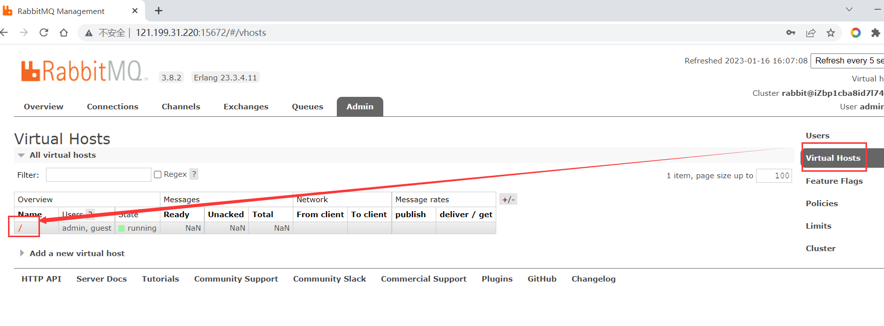This screenshot has height=326, width=884.
Task: Click the page size field
Action: (774, 176)
